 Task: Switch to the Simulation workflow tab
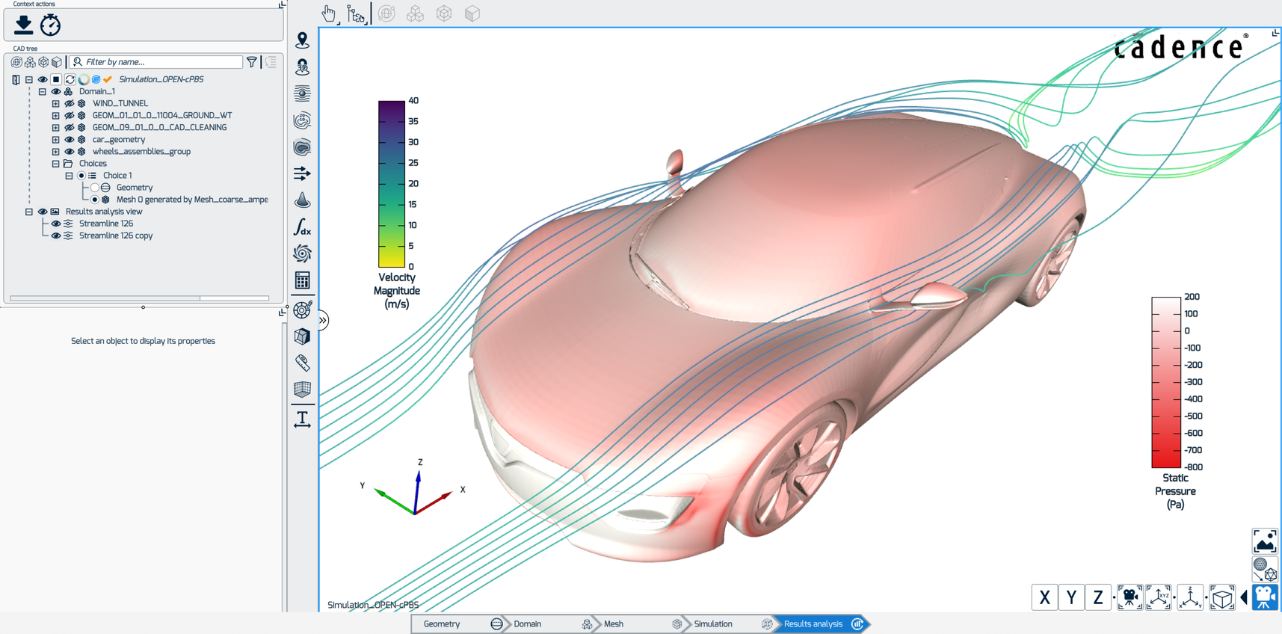[x=712, y=624]
